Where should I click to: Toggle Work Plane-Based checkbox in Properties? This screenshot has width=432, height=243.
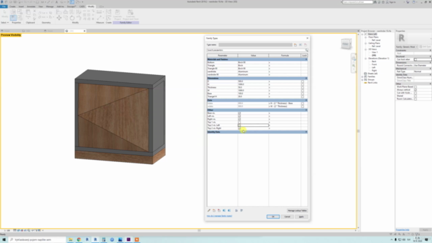416,87
